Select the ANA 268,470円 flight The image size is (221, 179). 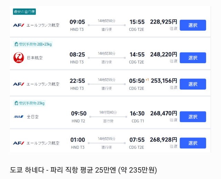tap(193, 117)
